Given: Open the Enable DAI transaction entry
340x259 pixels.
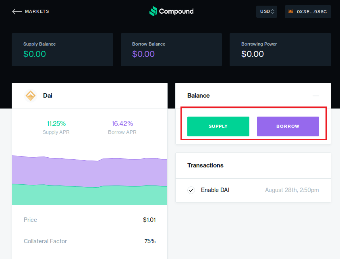Looking at the screenshot, I should [x=253, y=190].
